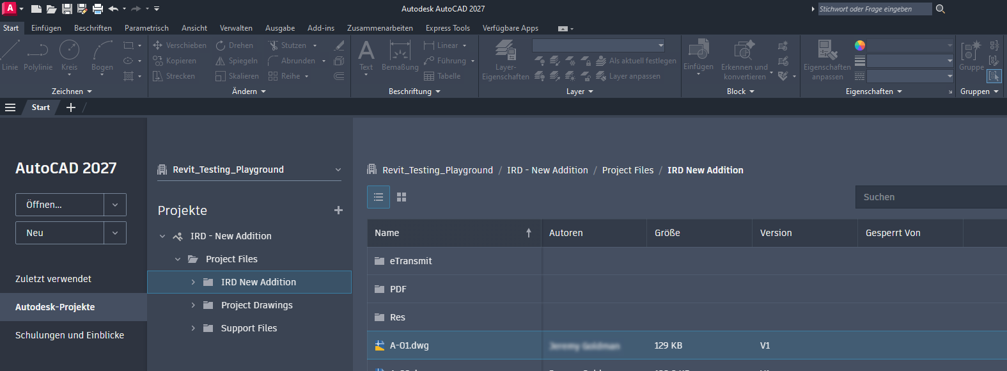The image size is (1007, 371).
Task: Open the layer selection combo box
Action: tap(598, 45)
